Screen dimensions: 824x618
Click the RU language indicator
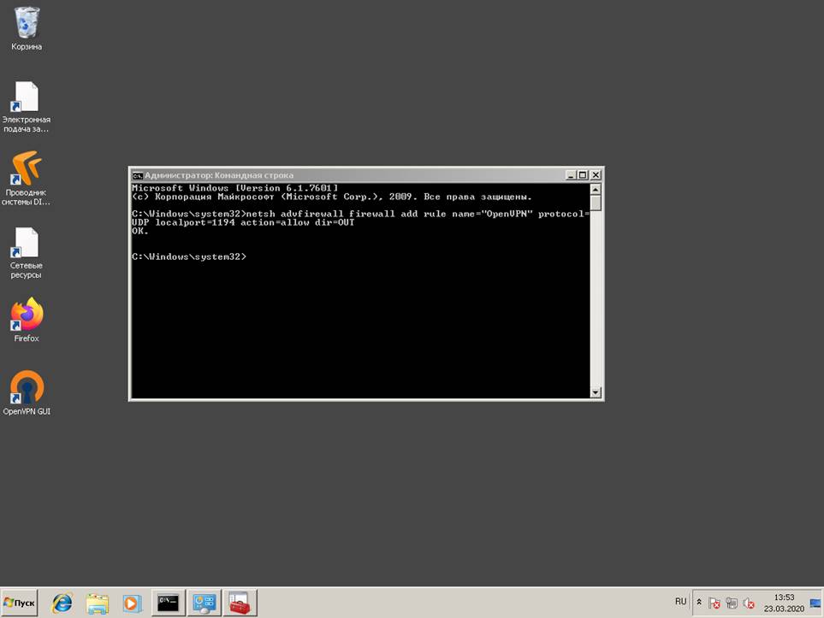pos(680,602)
